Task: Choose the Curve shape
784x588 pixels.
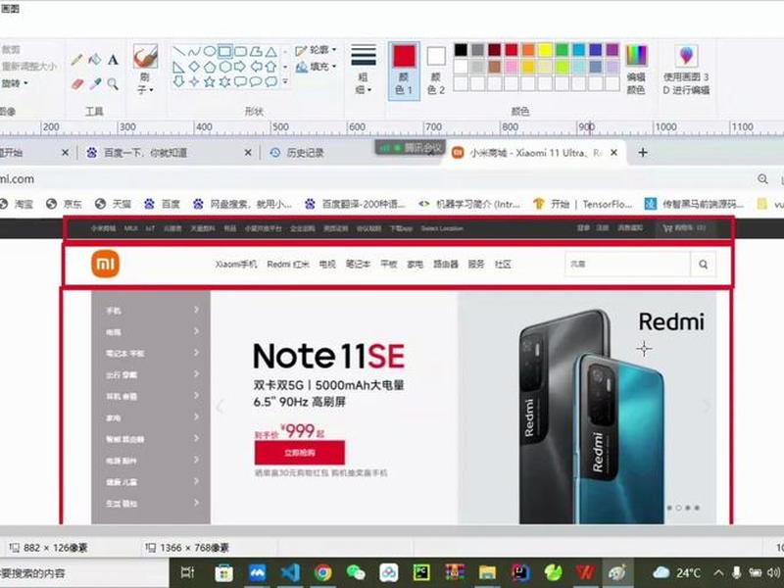Action: (194, 52)
